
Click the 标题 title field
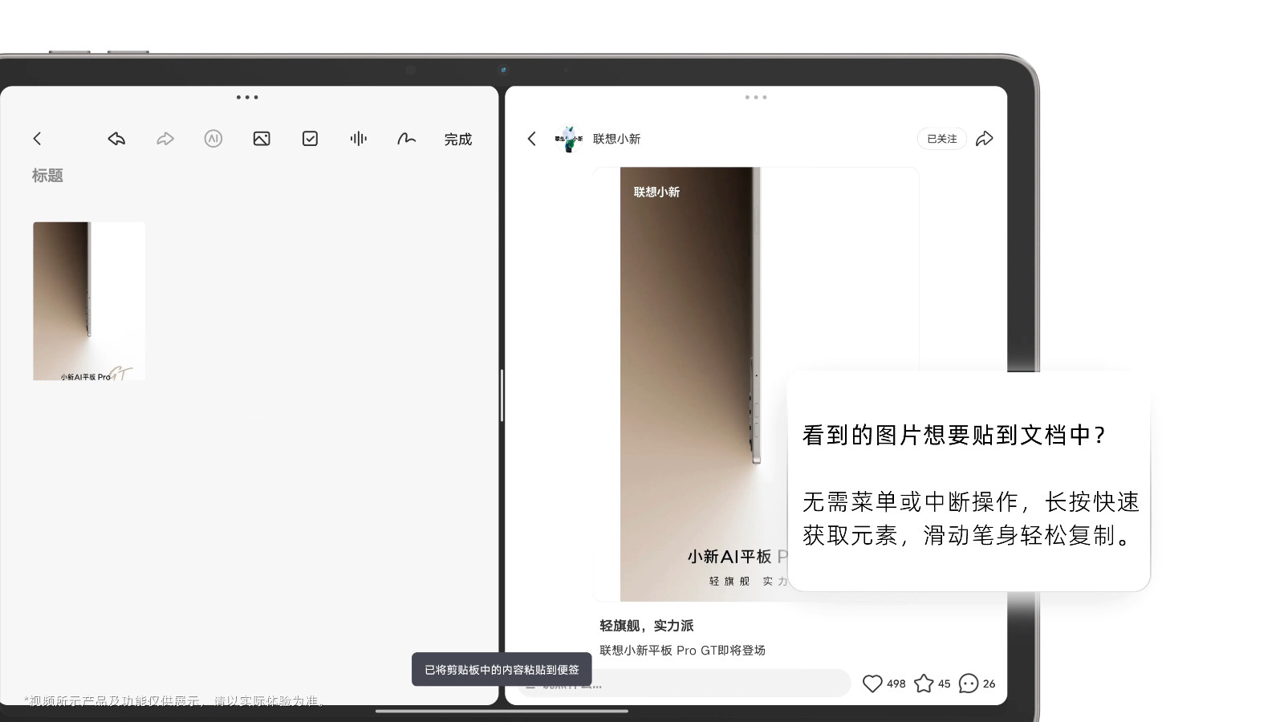pos(47,176)
